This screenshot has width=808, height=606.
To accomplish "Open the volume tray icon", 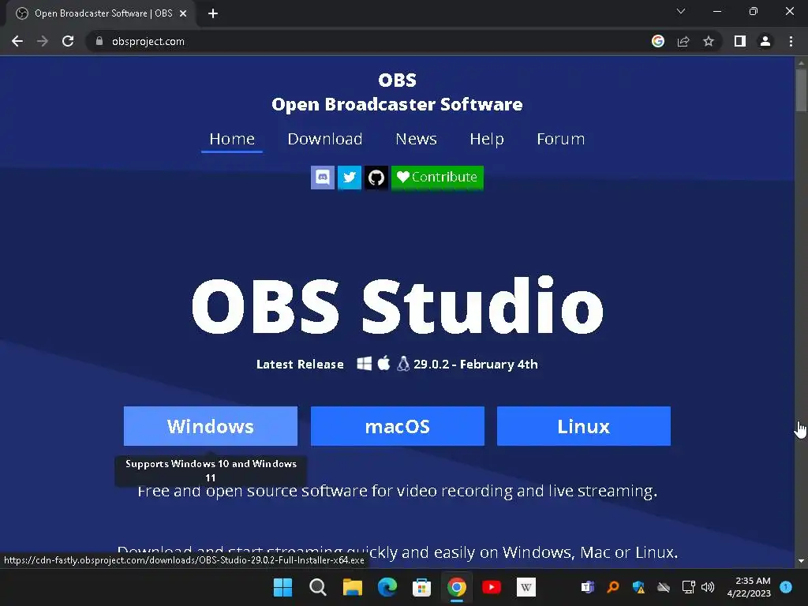I will 708,587.
